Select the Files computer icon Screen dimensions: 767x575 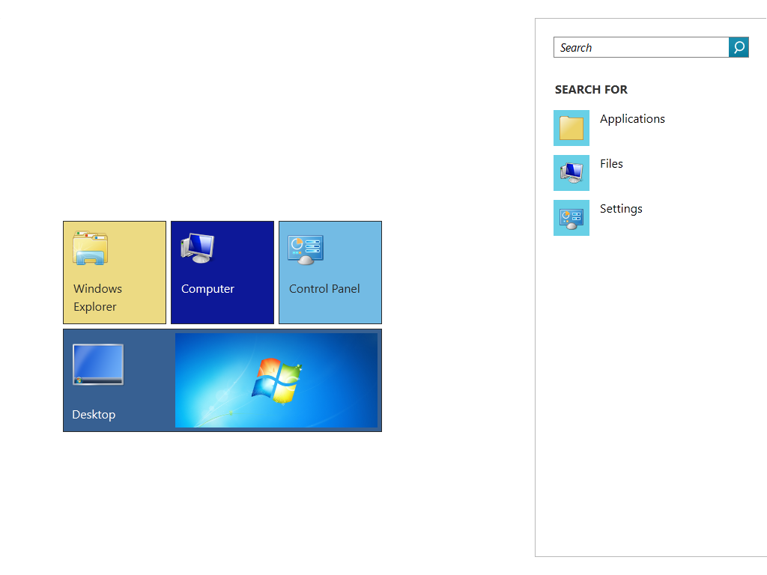coord(572,173)
